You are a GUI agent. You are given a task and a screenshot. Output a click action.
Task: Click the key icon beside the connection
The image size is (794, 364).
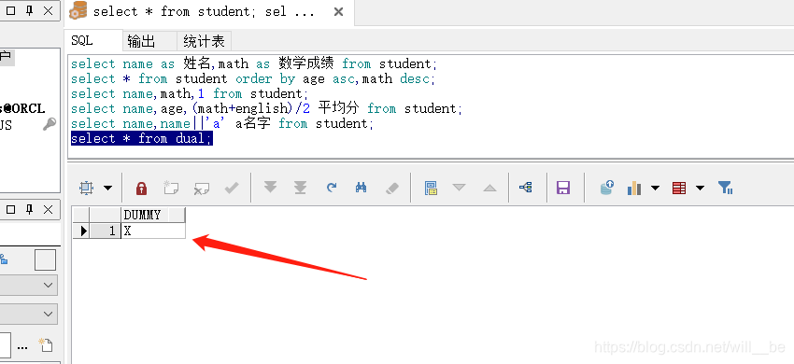50,124
